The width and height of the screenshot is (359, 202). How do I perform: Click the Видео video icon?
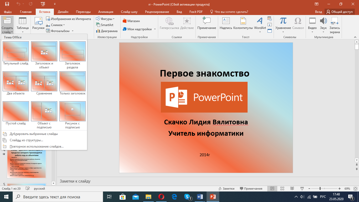point(312,21)
